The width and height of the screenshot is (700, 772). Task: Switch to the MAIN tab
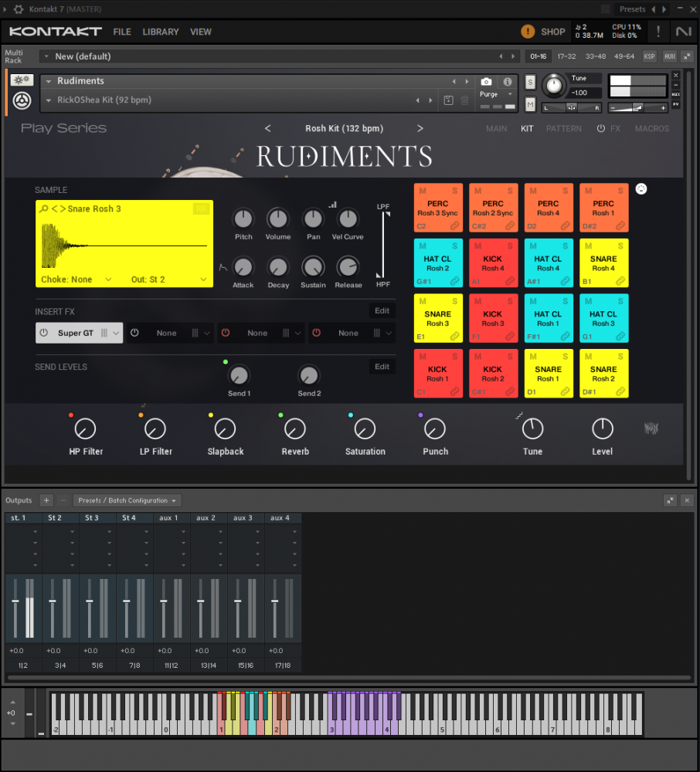(497, 128)
